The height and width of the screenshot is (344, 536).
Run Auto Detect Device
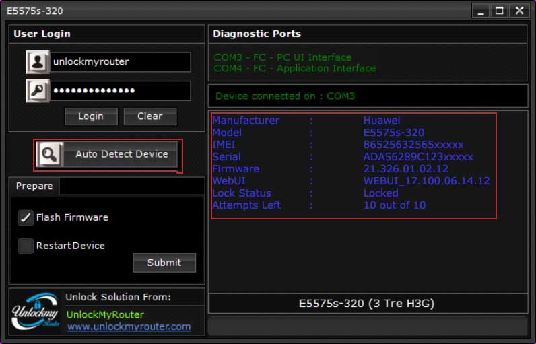coord(107,154)
